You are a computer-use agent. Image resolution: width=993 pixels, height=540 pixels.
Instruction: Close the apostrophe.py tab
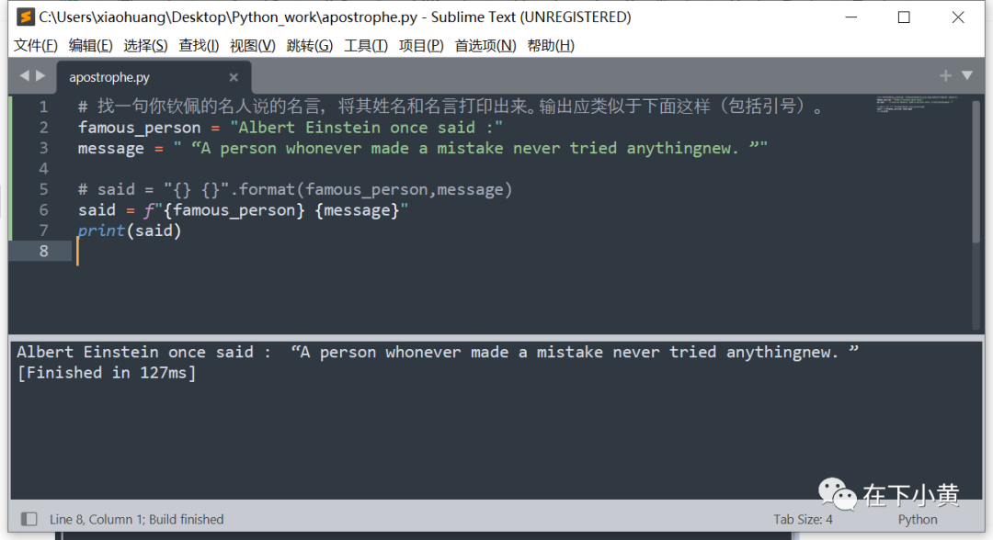234,77
